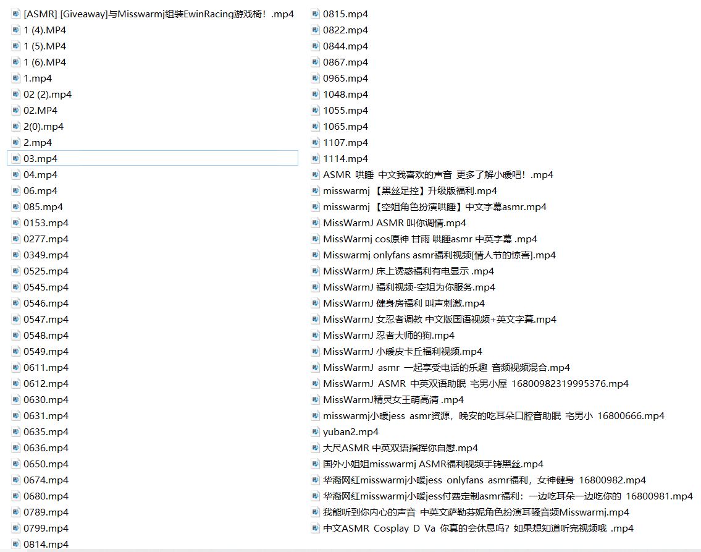The height and width of the screenshot is (552, 701).
Task: Click the video icon for 085.mp4
Action: (15, 206)
